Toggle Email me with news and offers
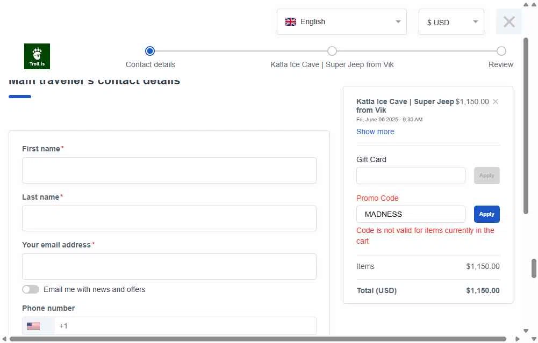538x343 pixels. click(31, 289)
